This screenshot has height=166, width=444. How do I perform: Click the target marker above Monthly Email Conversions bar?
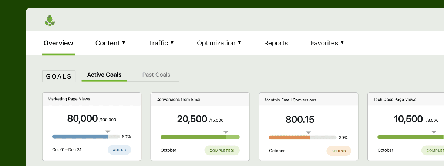(309, 133)
